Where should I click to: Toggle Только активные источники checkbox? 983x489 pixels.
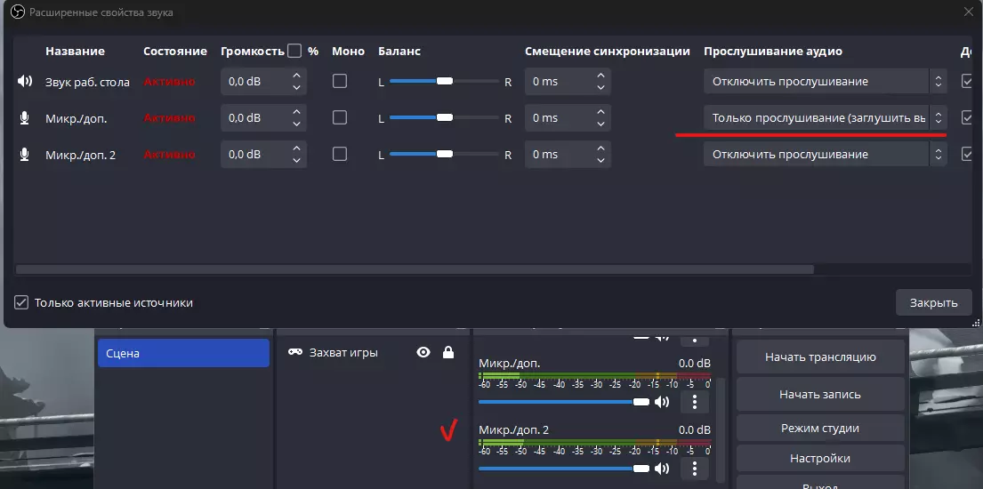(21, 302)
